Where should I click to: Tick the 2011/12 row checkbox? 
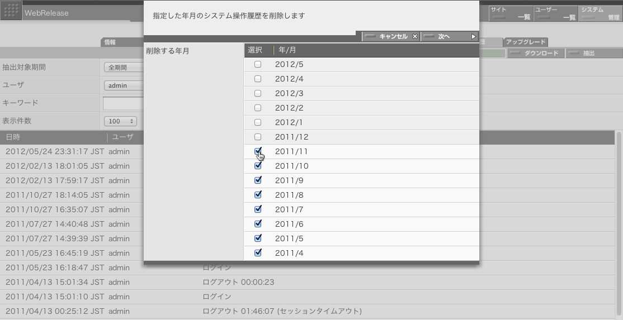coord(258,137)
